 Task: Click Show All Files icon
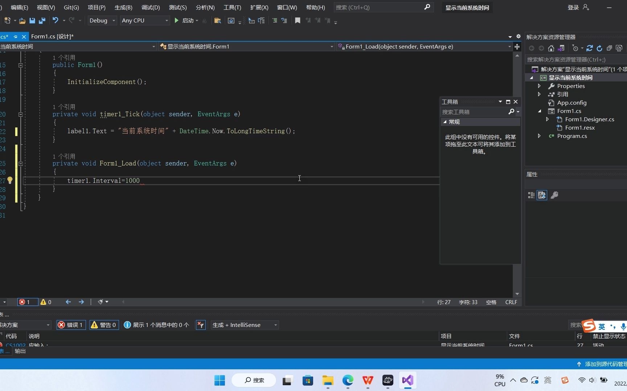pyautogui.click(x=619, y=48)
